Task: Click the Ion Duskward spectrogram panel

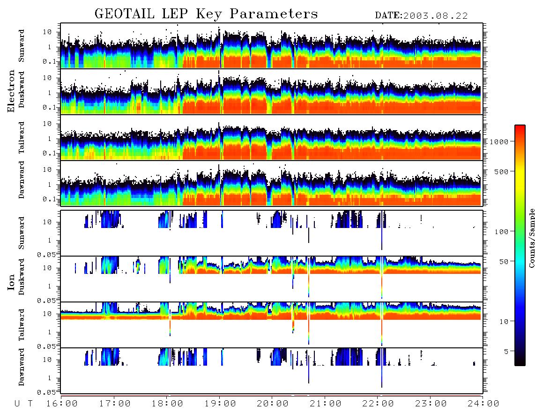Action: 272,279
